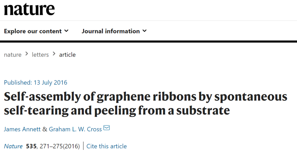This screenshot has width=297, height=154.
Task: Click the Published 13 July 2016 date
Action: coord(35,82)
